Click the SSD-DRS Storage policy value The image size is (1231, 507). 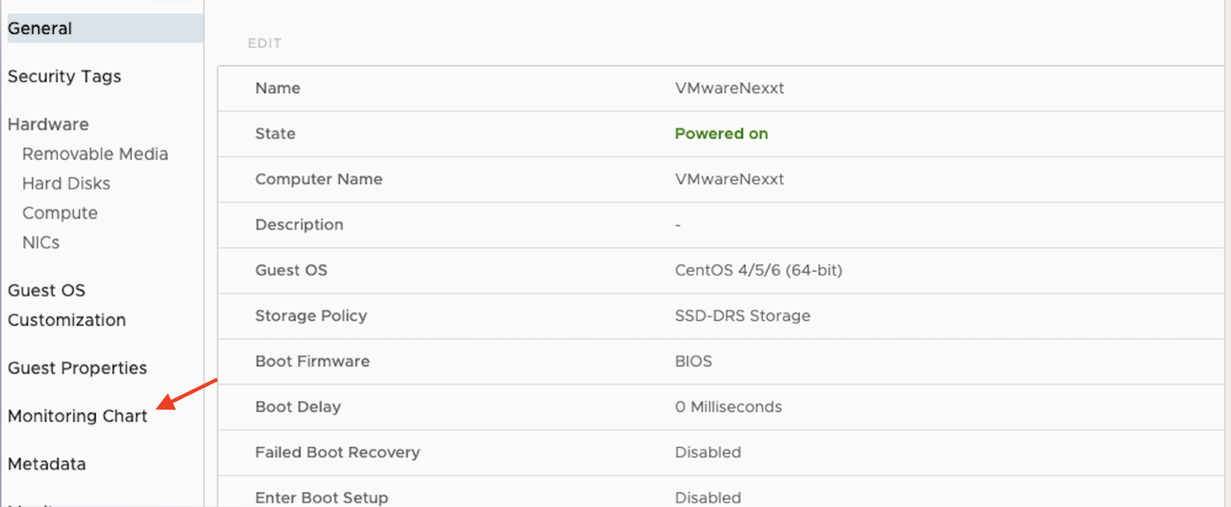pos(742,316)
